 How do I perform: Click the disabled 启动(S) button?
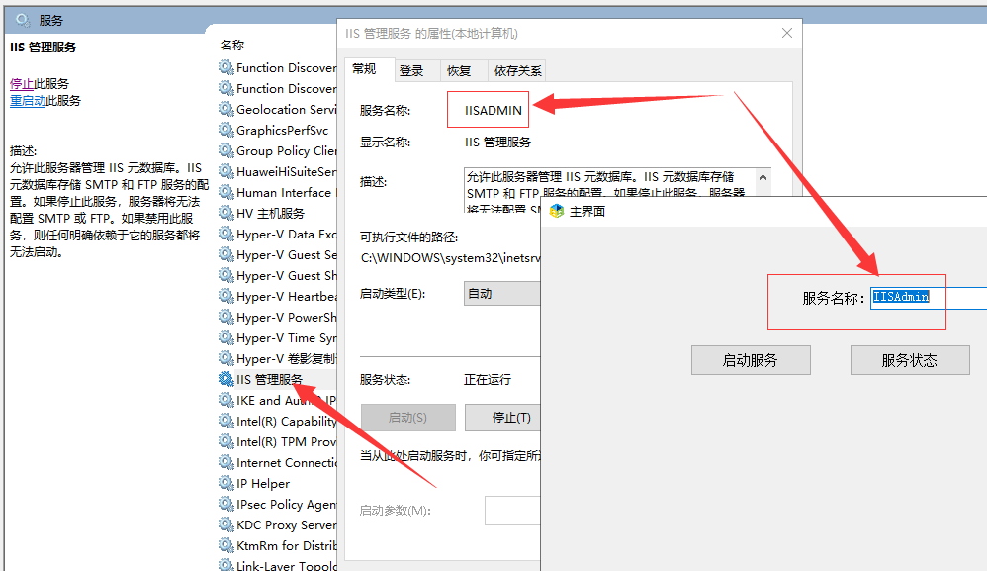point(407,418)
